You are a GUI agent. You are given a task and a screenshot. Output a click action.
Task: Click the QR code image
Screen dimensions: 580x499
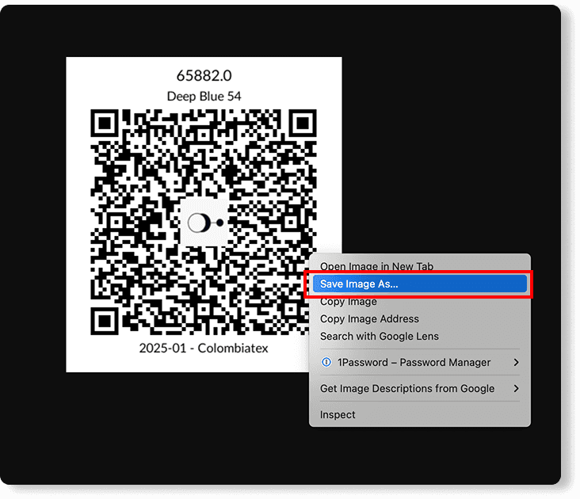point(204,222)
